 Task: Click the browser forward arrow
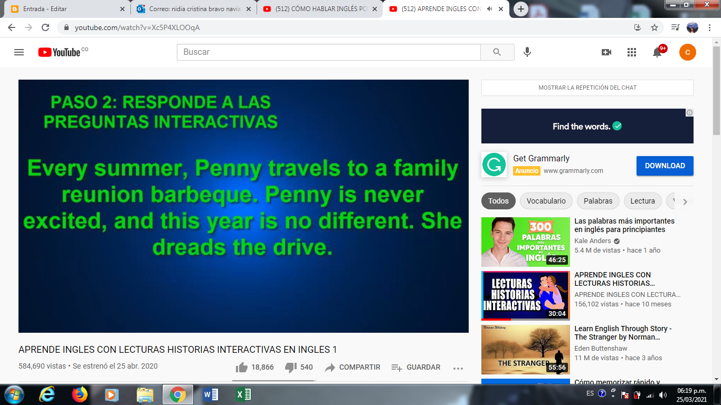coord(29,27)
